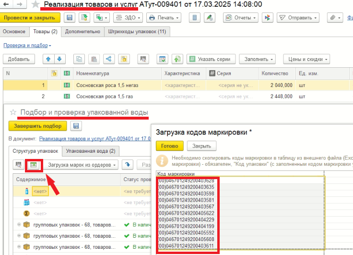Move row down with the blue down arrow
Viewport: 353px width, 255px height.
point(59,59)
